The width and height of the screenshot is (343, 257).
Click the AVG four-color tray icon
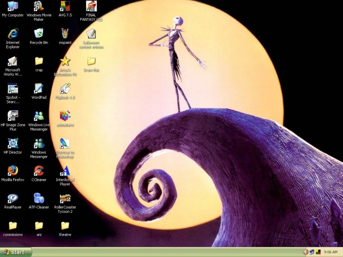click(x=318, y=252)
